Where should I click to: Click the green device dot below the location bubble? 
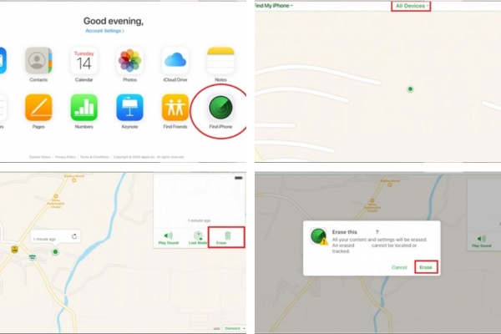(x=55, y=252)
